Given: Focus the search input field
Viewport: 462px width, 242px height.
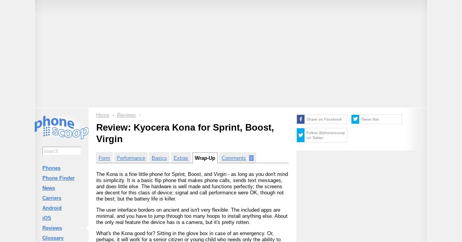Looking at the screenshot, I should click(62, 151).
